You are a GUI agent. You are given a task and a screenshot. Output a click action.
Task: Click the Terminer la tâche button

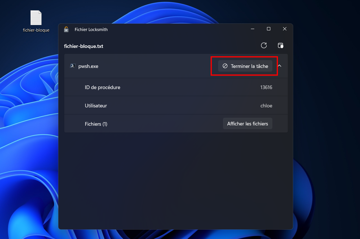point(245,66)
